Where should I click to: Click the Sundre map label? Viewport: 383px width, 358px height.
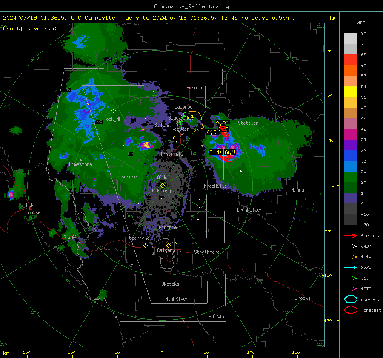coord(129,177)
